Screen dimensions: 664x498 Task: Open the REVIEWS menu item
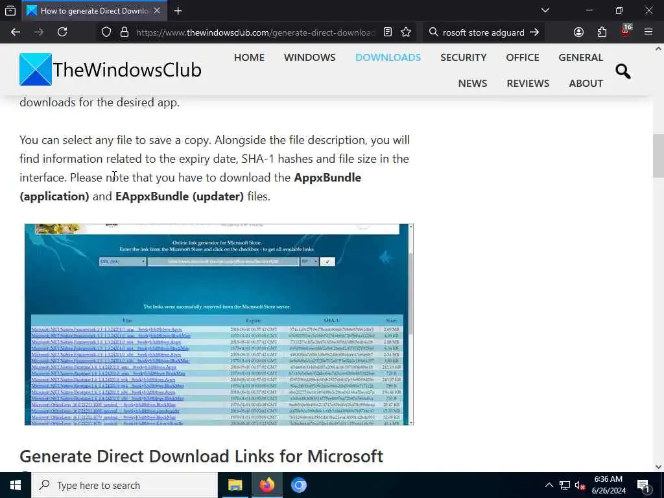528,84
